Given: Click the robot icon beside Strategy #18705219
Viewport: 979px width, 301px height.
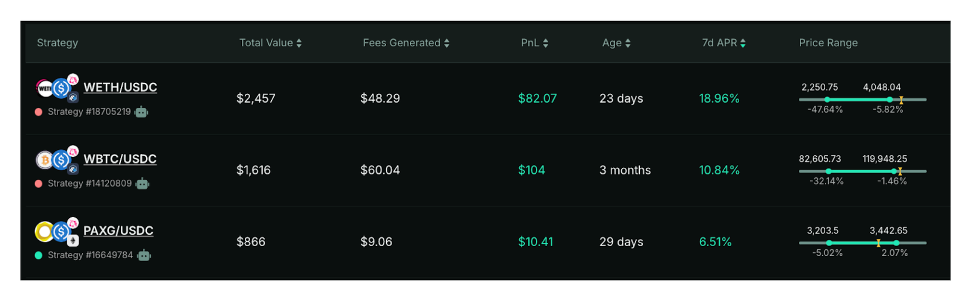Looking at the screenshot, I should pyautogui.click(x=141, y=112).
